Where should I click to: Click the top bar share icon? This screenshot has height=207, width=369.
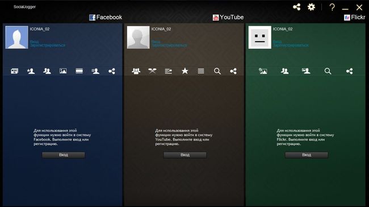click(297, 7)
